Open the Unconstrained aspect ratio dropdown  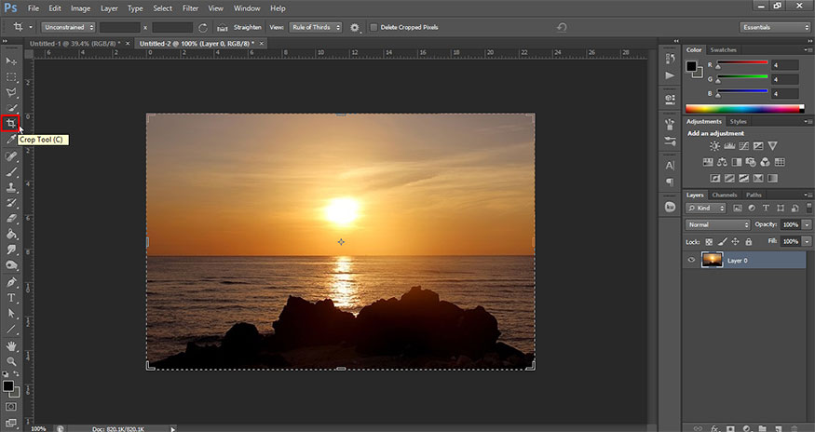(67, 28)
